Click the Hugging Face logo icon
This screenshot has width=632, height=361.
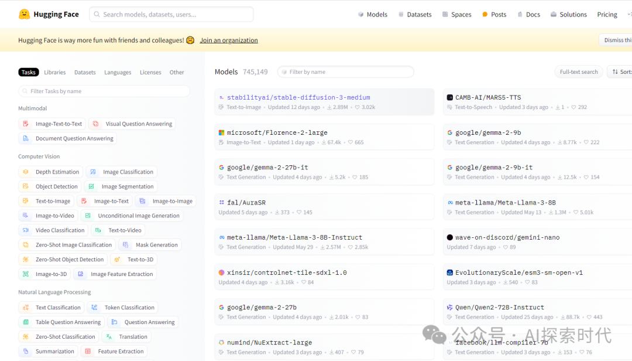coord(24,14)
